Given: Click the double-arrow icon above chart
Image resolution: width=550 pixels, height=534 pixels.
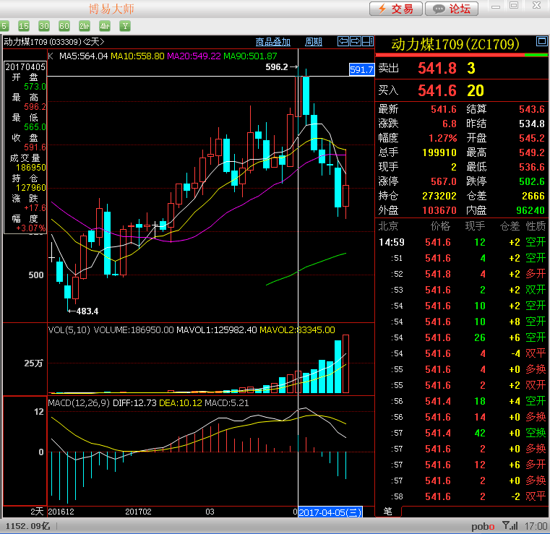Looking at the screenshot, I should 356,41.
